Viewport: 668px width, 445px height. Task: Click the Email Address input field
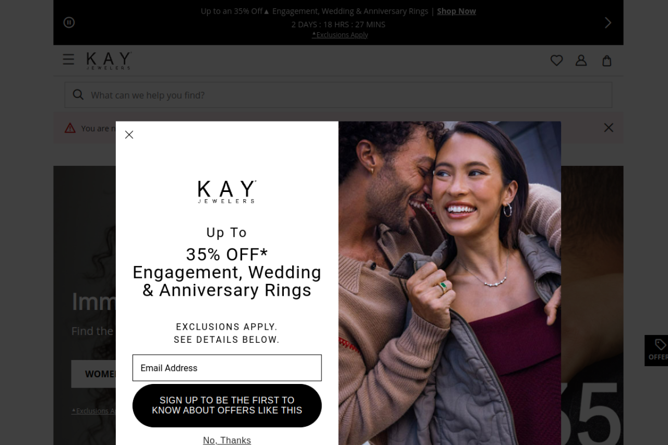coord(227,368)
